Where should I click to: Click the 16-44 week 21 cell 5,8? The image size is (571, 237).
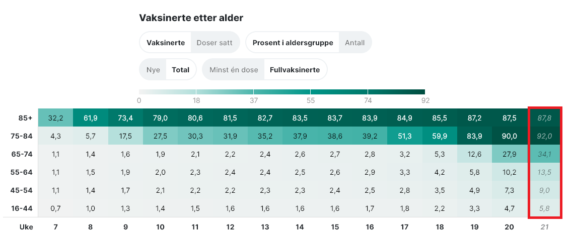click(x=544, y=208)
